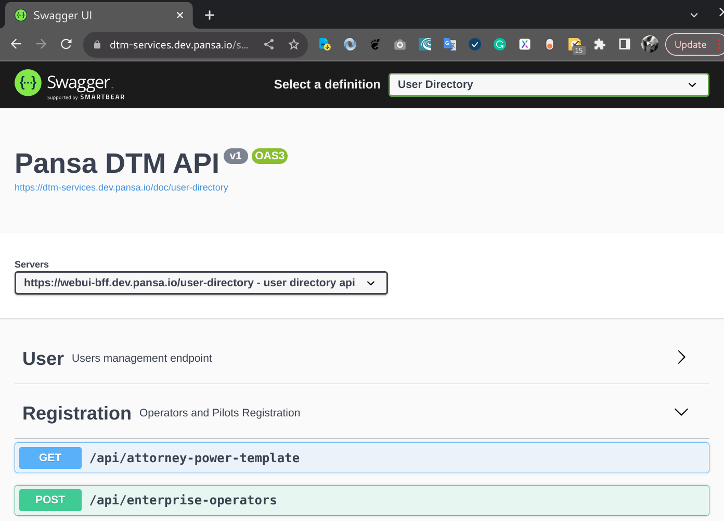This screenshot has height=521, width=724.
Task: Bookmark this page with the star icon
Action: tap(294, 44)
